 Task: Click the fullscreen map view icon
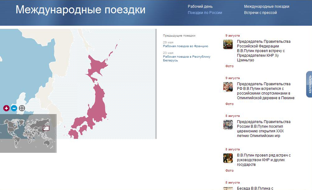(x=22, y=108)
